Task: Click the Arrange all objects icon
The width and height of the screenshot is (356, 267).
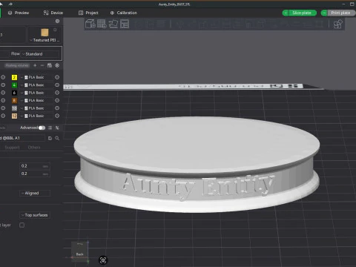Action: pos(125,24)
